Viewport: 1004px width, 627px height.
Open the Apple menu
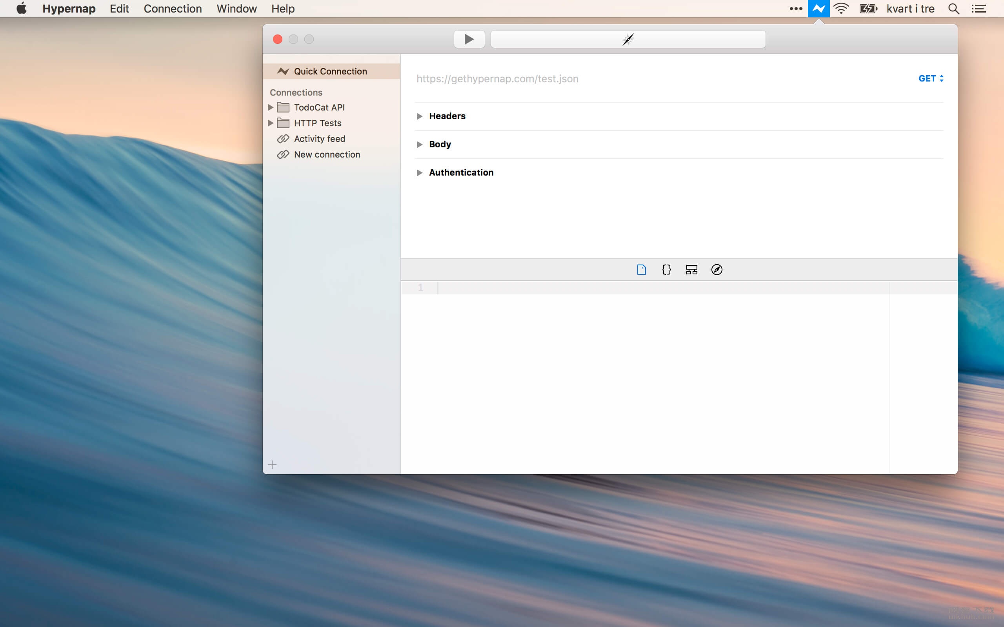pos(22,8)
